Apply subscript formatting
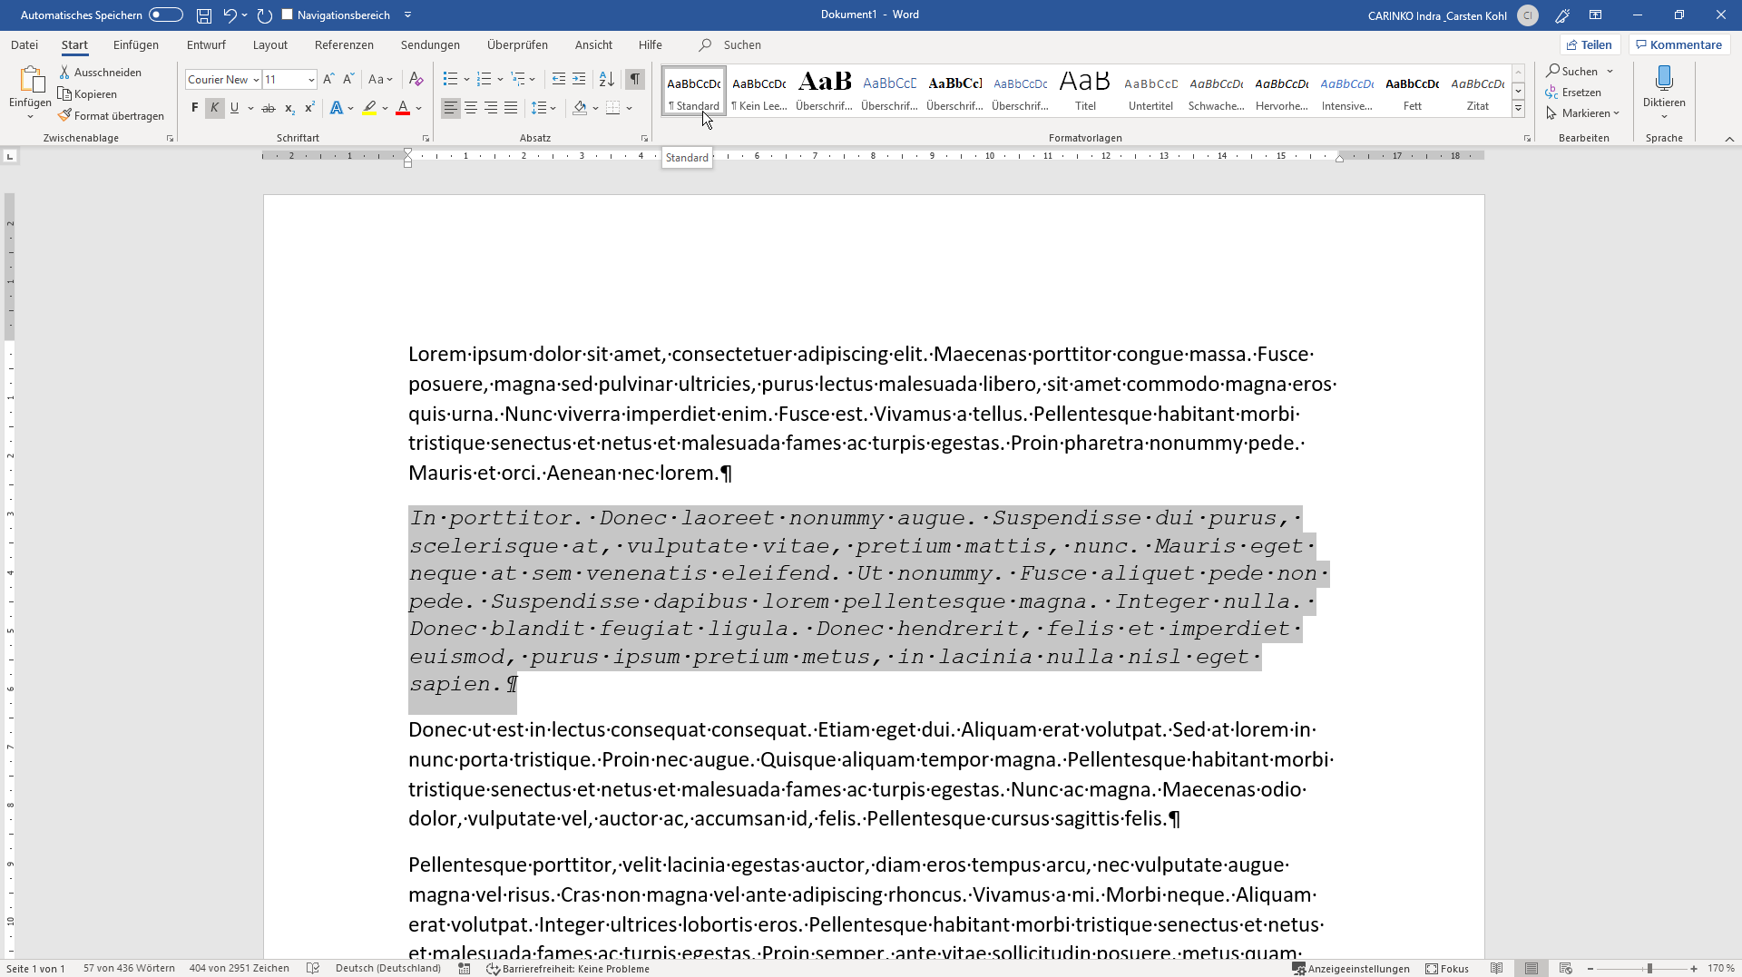The height and width of the screenshot is (977, 1742). point(289,108)
